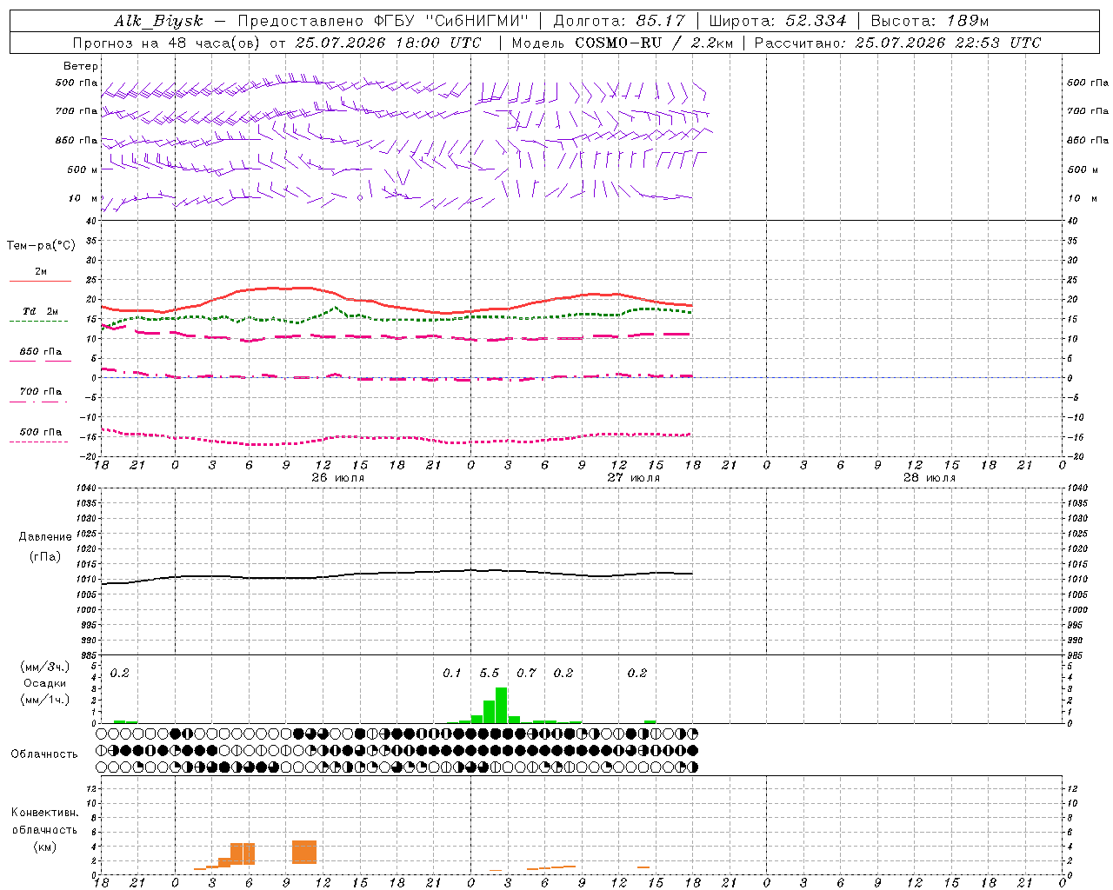The width and height of the screenshot is (1113, 890).
Task: Click the 0.7 precipitation amount label
Action: click(526, 673)
